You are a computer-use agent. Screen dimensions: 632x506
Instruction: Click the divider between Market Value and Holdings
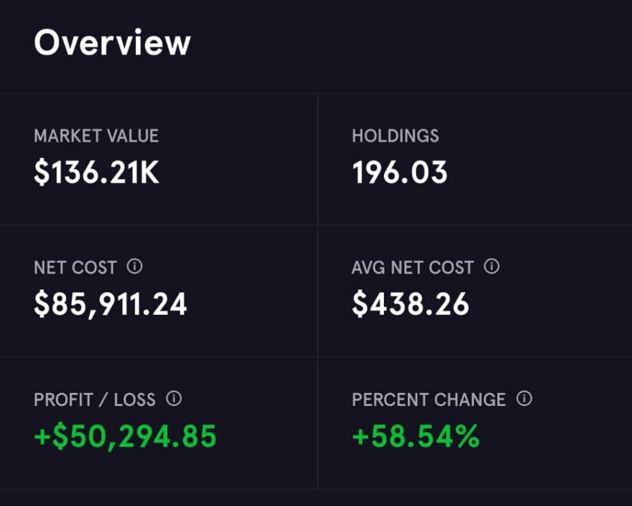318,159
